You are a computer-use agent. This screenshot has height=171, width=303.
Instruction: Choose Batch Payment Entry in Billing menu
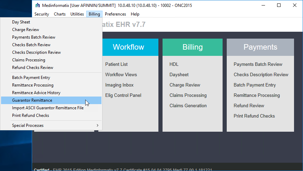[51, 78]
